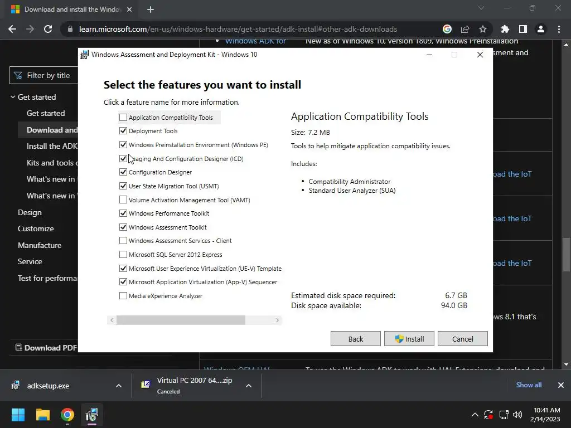This screenshot has width=571, height=428.
Task: Click the site lock icon in address bar
Action: pyautogui.click(x=70, y=29)
